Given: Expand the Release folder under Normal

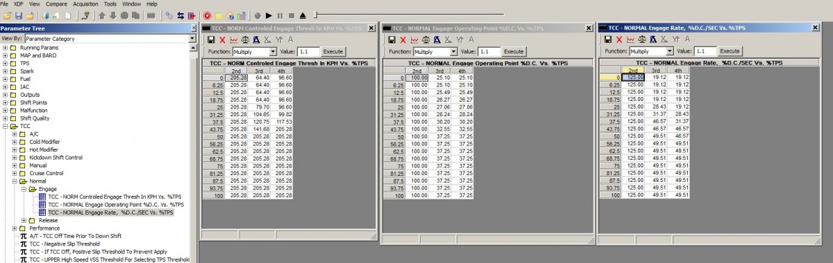Looking at the screenshot, I should click(24, 220).
